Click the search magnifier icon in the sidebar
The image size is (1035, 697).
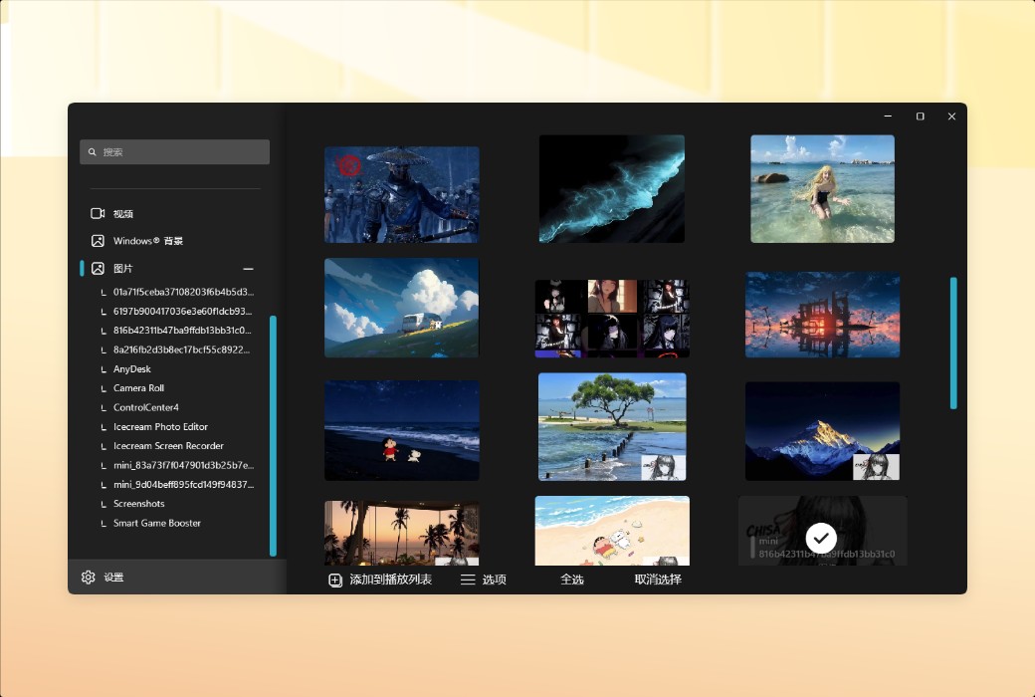[92, 151]
